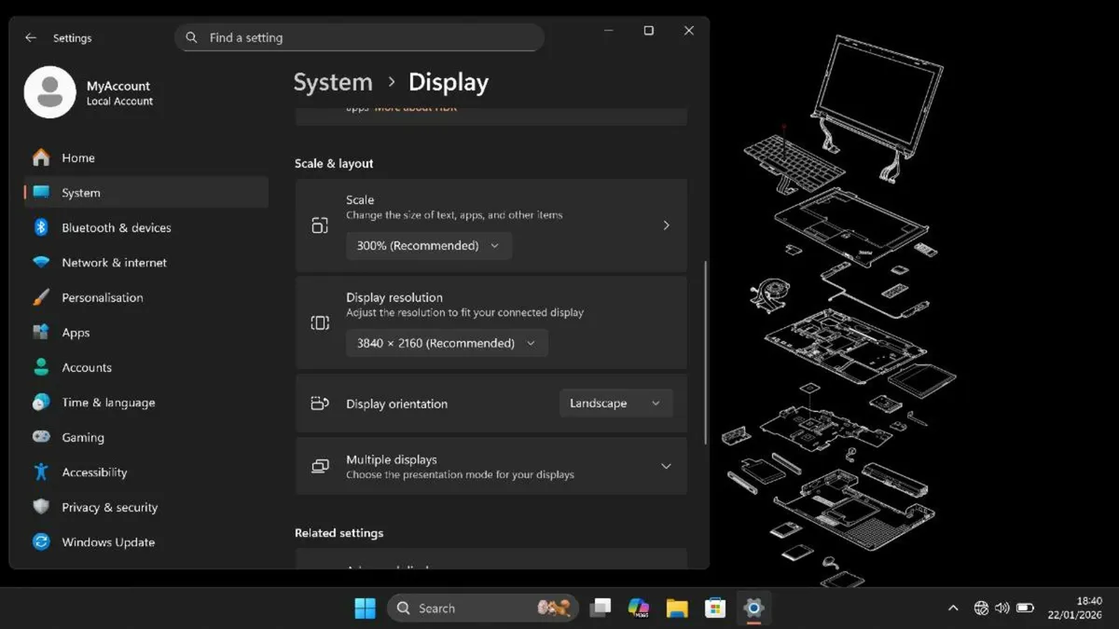Open the Display resolution dropdown
Image resolution: width=1119 pixels, height=629 pixels.
[x=446, y=343]
